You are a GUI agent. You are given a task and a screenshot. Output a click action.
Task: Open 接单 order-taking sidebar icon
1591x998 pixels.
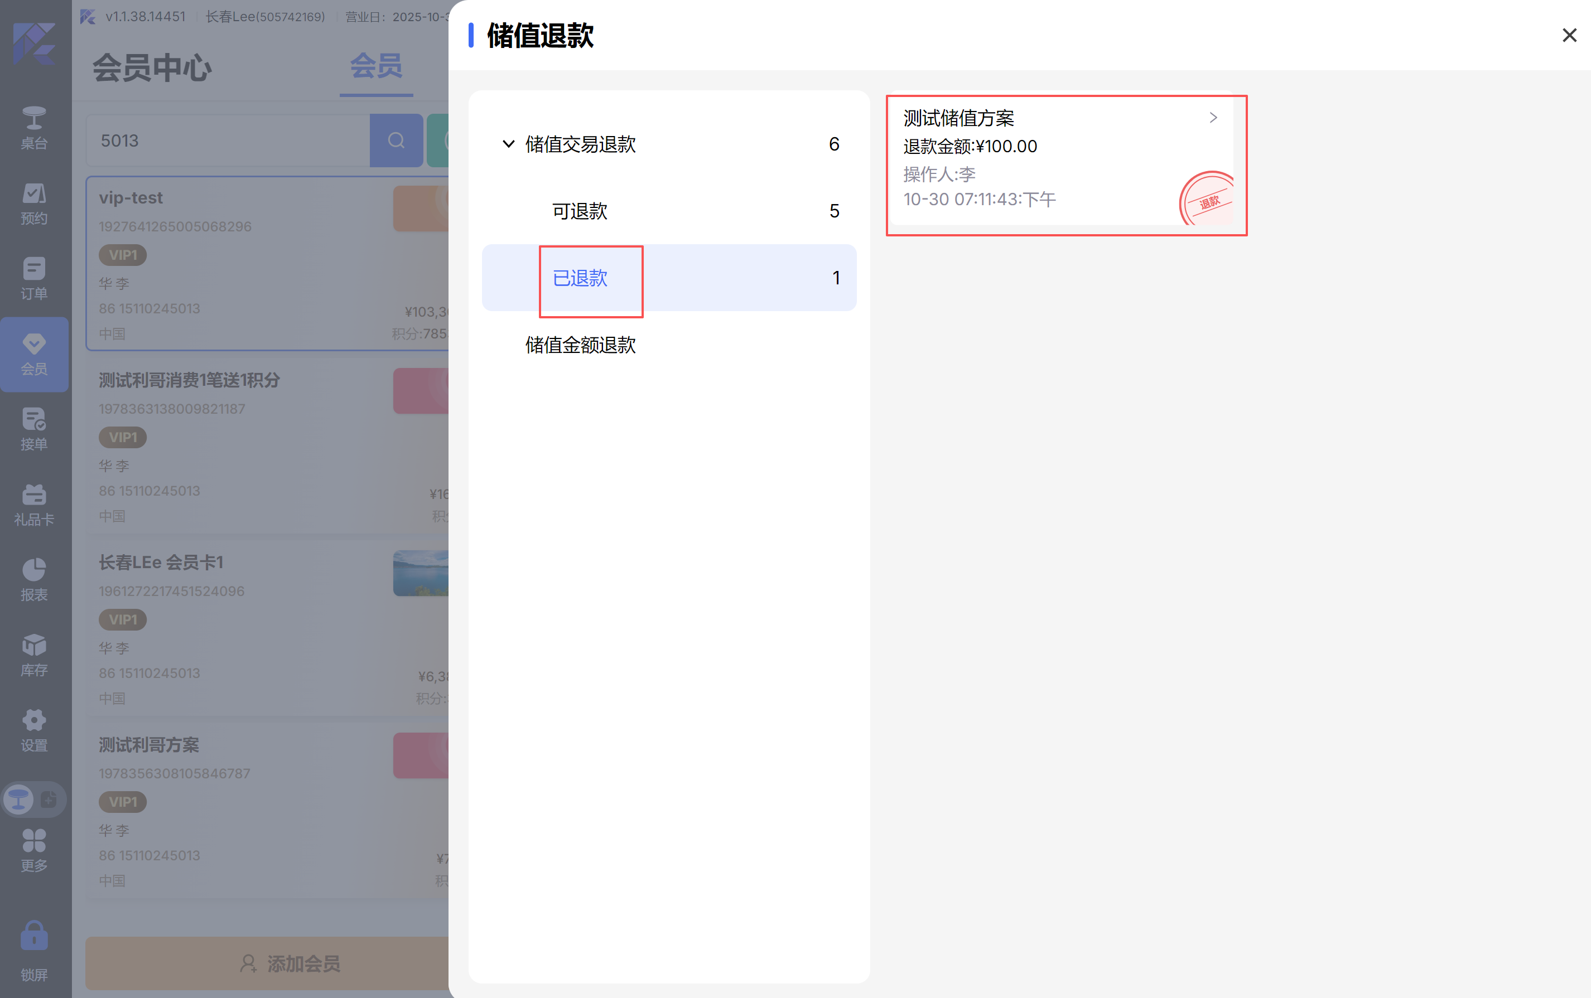(33, 429)
